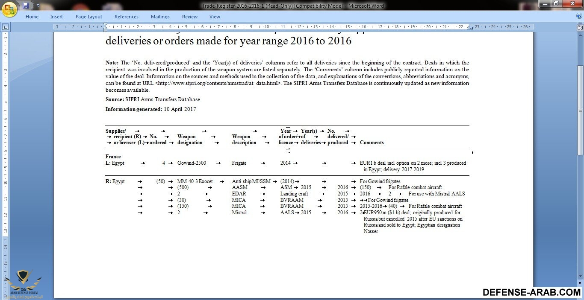Image resolution: width=584 pixels, height=300 pixels.
Task: Click the tab stop selector at ruler corner
Action: [x=6, y=27]
